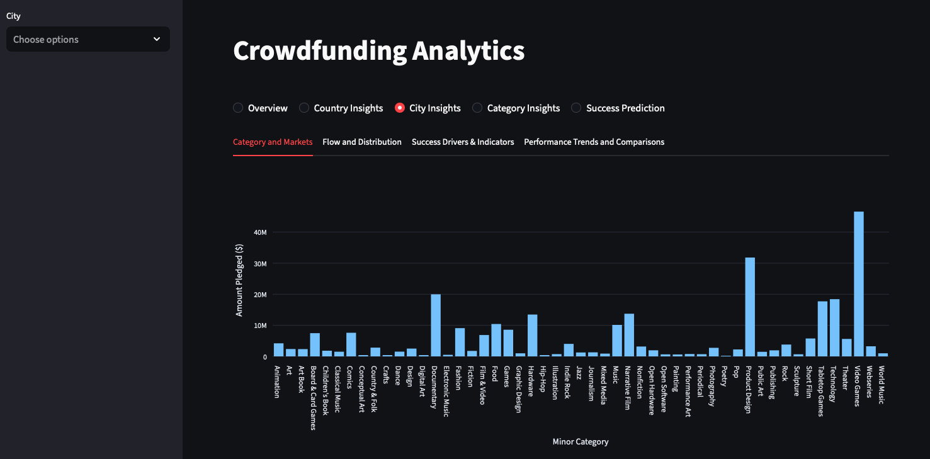Select the Overview radio button
The image size is (930, 459).
(x=238, y=108)
